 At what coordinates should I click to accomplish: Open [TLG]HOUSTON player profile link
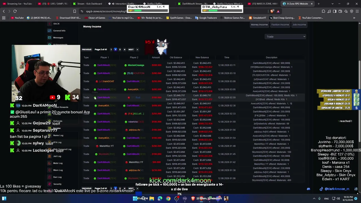click(x=136, y=73)
